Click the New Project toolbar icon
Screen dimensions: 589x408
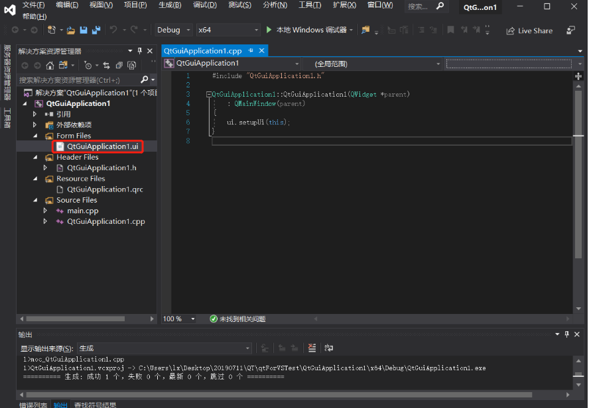52,30
